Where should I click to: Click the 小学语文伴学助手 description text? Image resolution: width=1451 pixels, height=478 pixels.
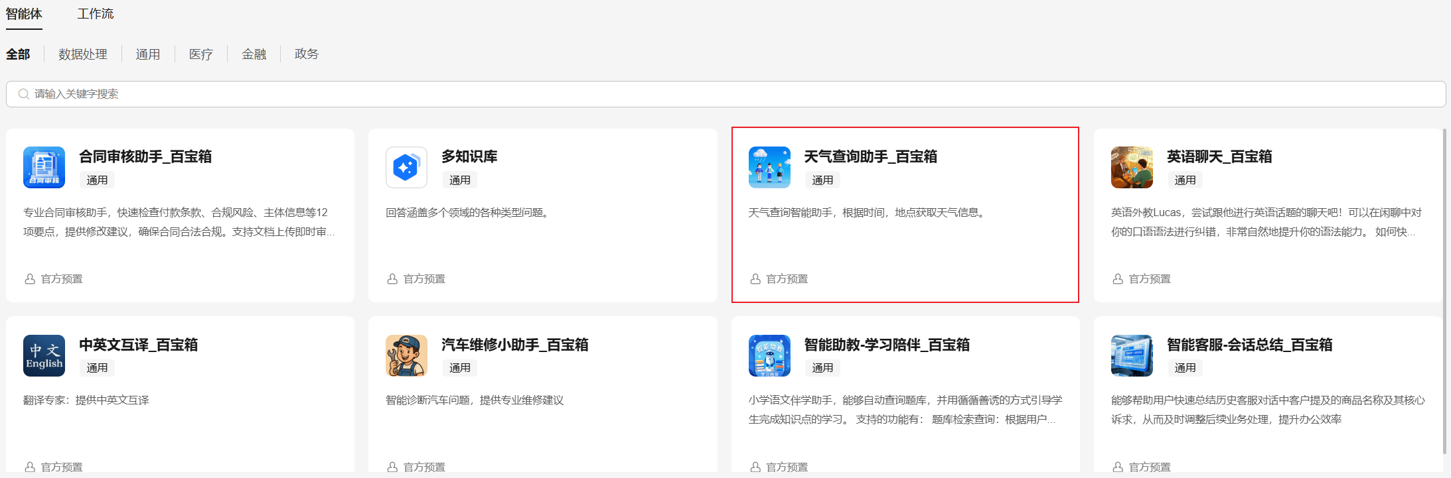[x=905, y=410]
